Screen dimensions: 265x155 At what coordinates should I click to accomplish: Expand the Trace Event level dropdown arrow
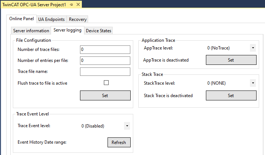click(x=127, y=126)
